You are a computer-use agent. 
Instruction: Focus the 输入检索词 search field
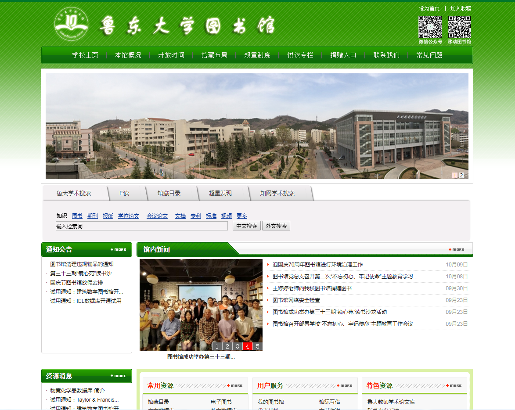pyautogui.click(x=142, y=226)
